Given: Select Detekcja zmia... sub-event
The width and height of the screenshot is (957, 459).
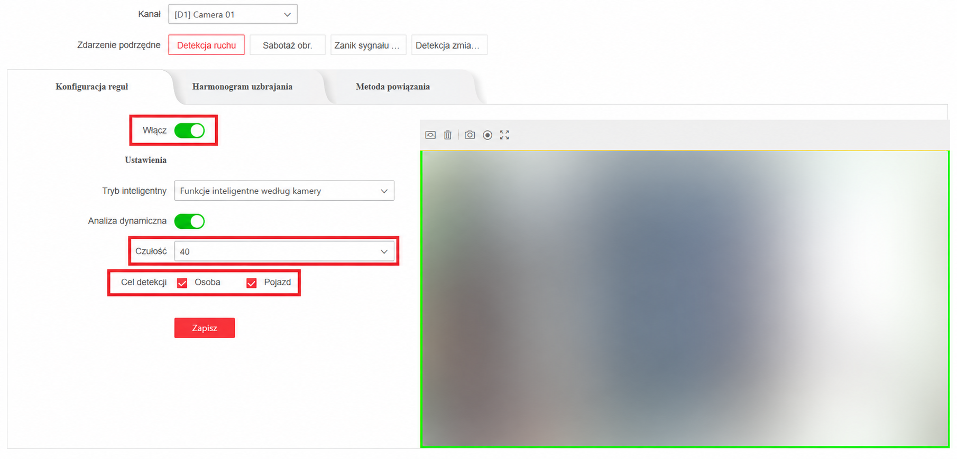Looking at the screenshot, I should (x=449, y=45).
